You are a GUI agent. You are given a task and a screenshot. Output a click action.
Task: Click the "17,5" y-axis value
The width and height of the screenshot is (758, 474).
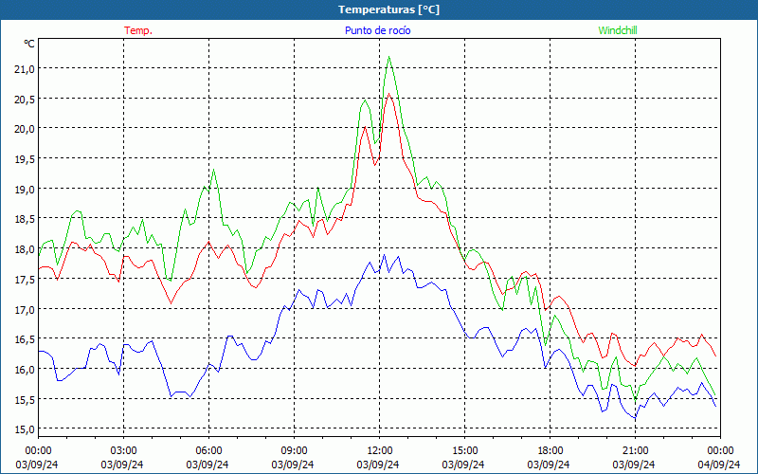[25, 279]
